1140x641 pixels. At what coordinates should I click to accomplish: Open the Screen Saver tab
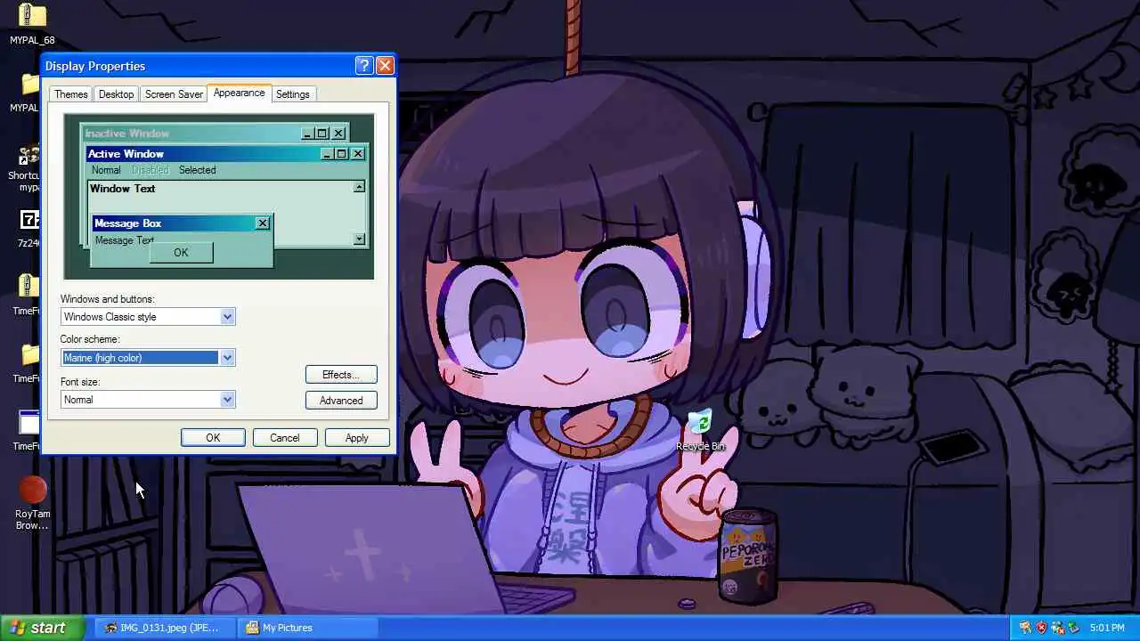click(x=174, y=94)
